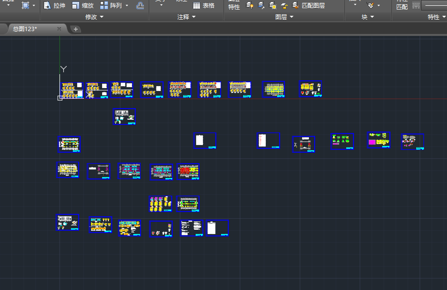
Task: Open 图层特性 (Layer Properties) manager
Action: [x=234, y=5]
